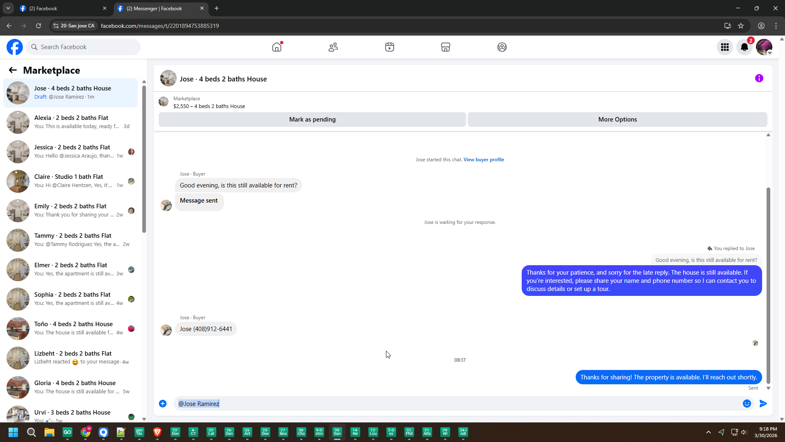
Task: Show hidden system tray icons chevron
Action: [x=709, y=432]
